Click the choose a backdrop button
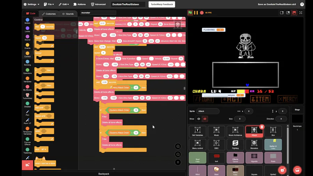Viewport: 313px width, 176px height. [297, 170]
